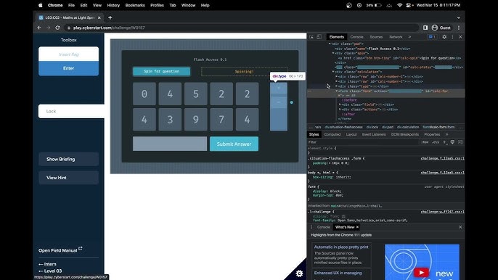Open the Computed styles tab

[x=332, y=134]
